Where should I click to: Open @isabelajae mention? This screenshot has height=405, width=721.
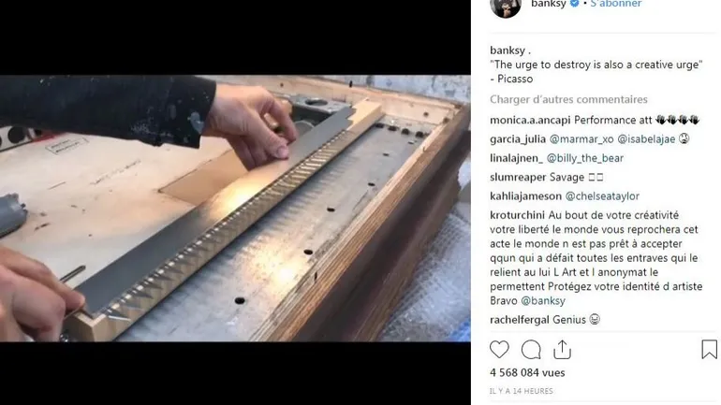(x=645, y=139)
